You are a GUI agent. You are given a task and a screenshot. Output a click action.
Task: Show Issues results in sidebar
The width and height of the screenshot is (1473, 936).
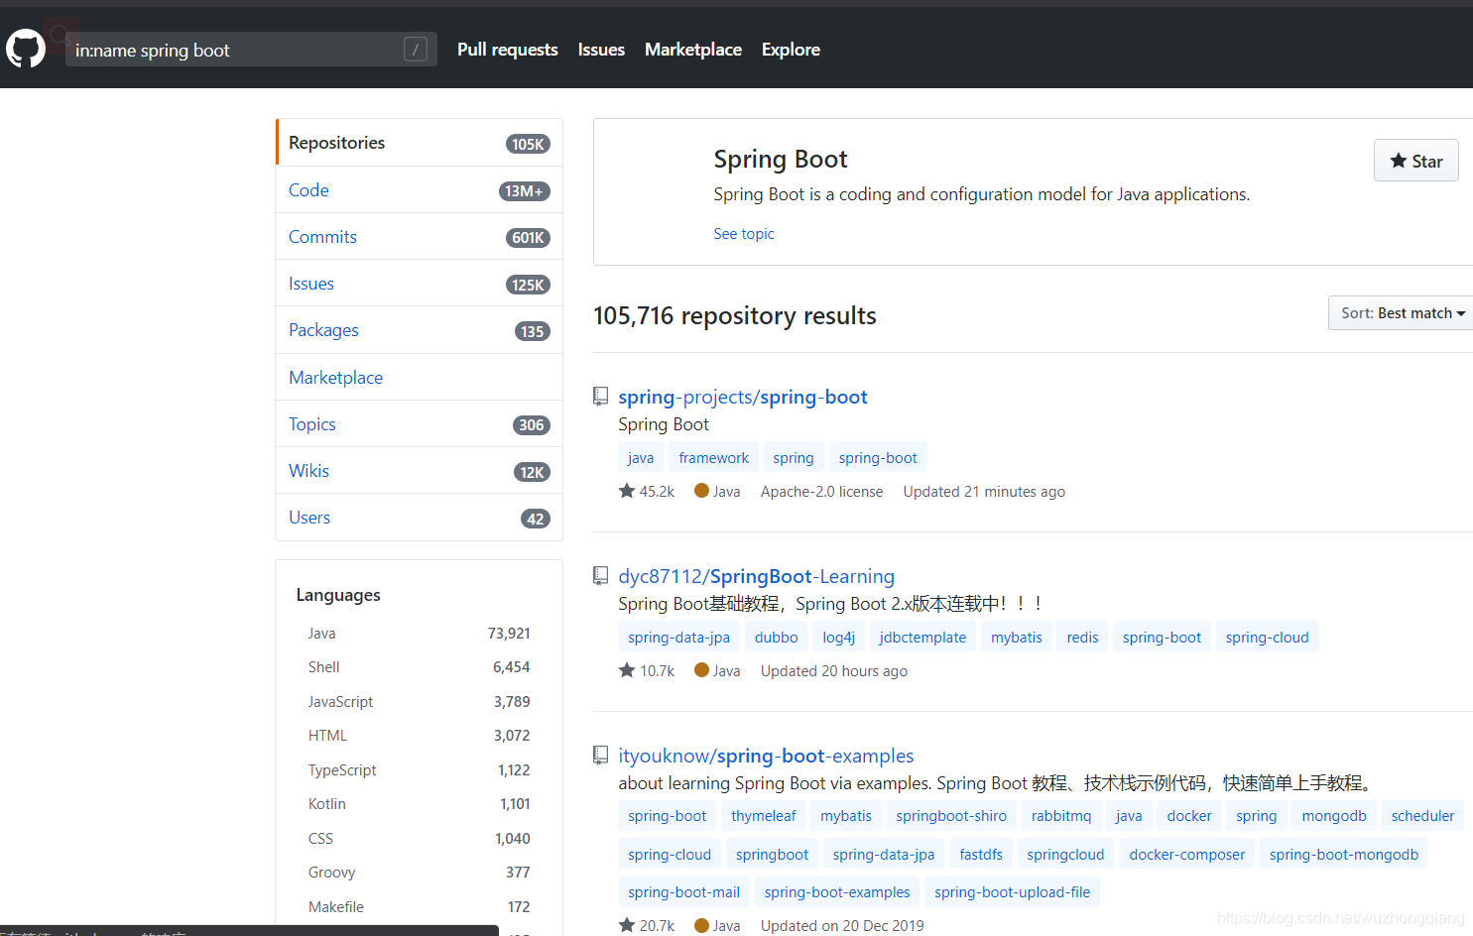(419, 284)
